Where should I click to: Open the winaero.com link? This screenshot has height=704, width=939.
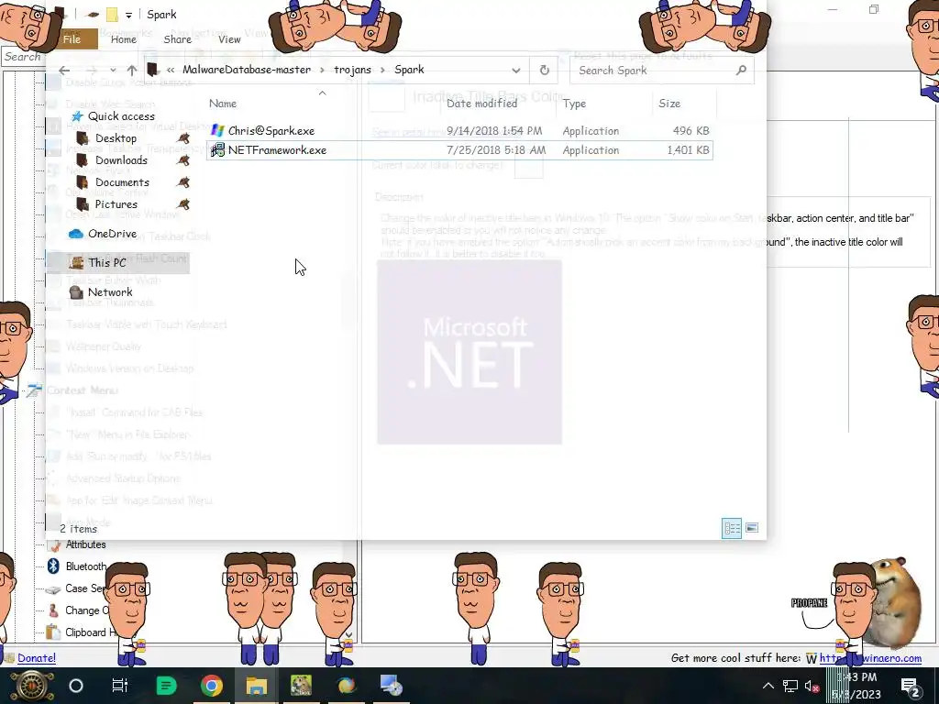tap(870, 658)
